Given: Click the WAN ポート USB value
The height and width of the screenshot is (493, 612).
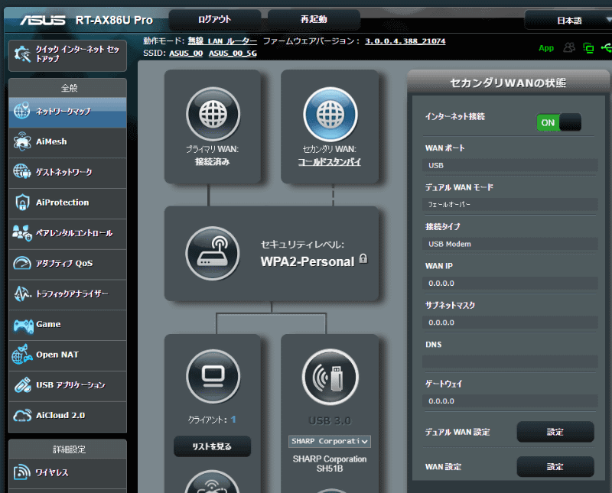Looking at the screenshot, I should coord(509,165).
